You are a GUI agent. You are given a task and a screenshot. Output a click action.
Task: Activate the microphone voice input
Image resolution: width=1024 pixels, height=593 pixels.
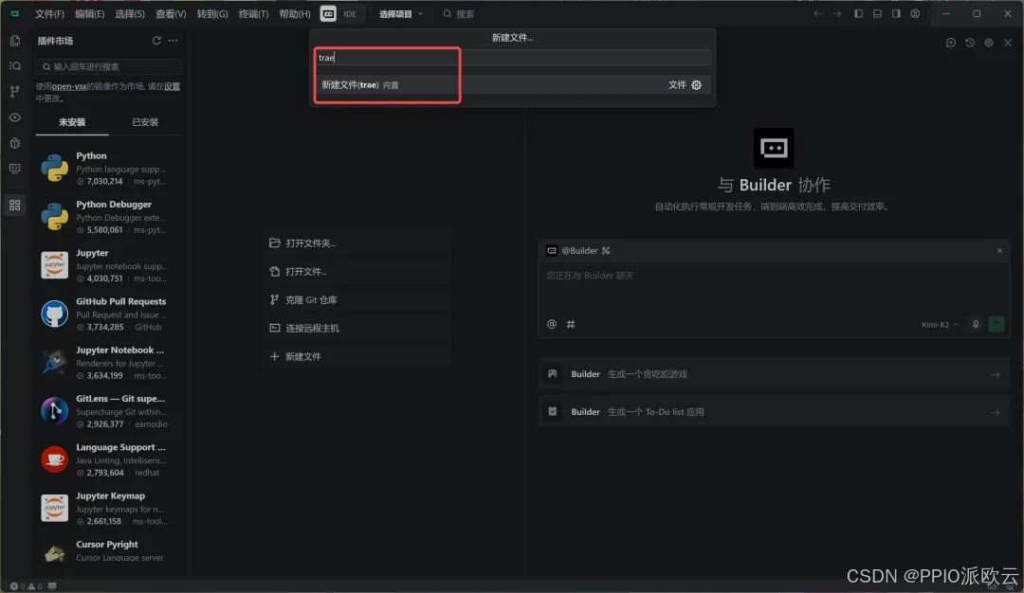tap(976, 324)
